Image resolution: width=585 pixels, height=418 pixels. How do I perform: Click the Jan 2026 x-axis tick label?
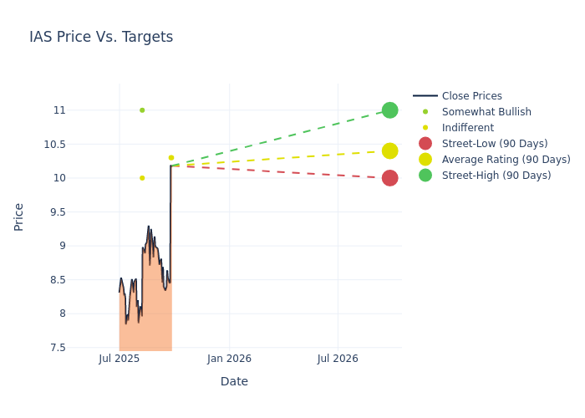coord(229,359)
